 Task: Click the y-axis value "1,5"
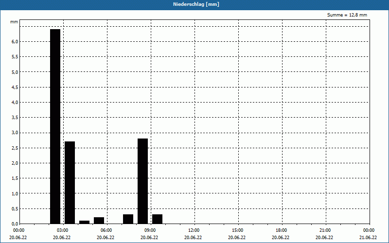[x=15, y=178]
